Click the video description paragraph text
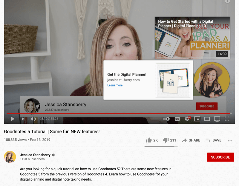This screenshot has height=186, width=239. (96, 174)
